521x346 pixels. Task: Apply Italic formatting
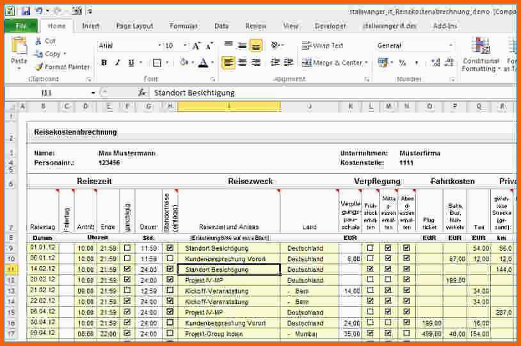tap(118, 63)
